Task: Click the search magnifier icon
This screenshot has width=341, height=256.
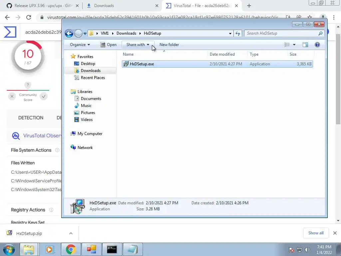Action: click(320, 33)
